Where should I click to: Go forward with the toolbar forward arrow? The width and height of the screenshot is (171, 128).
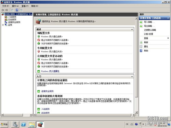coord(7,10)
